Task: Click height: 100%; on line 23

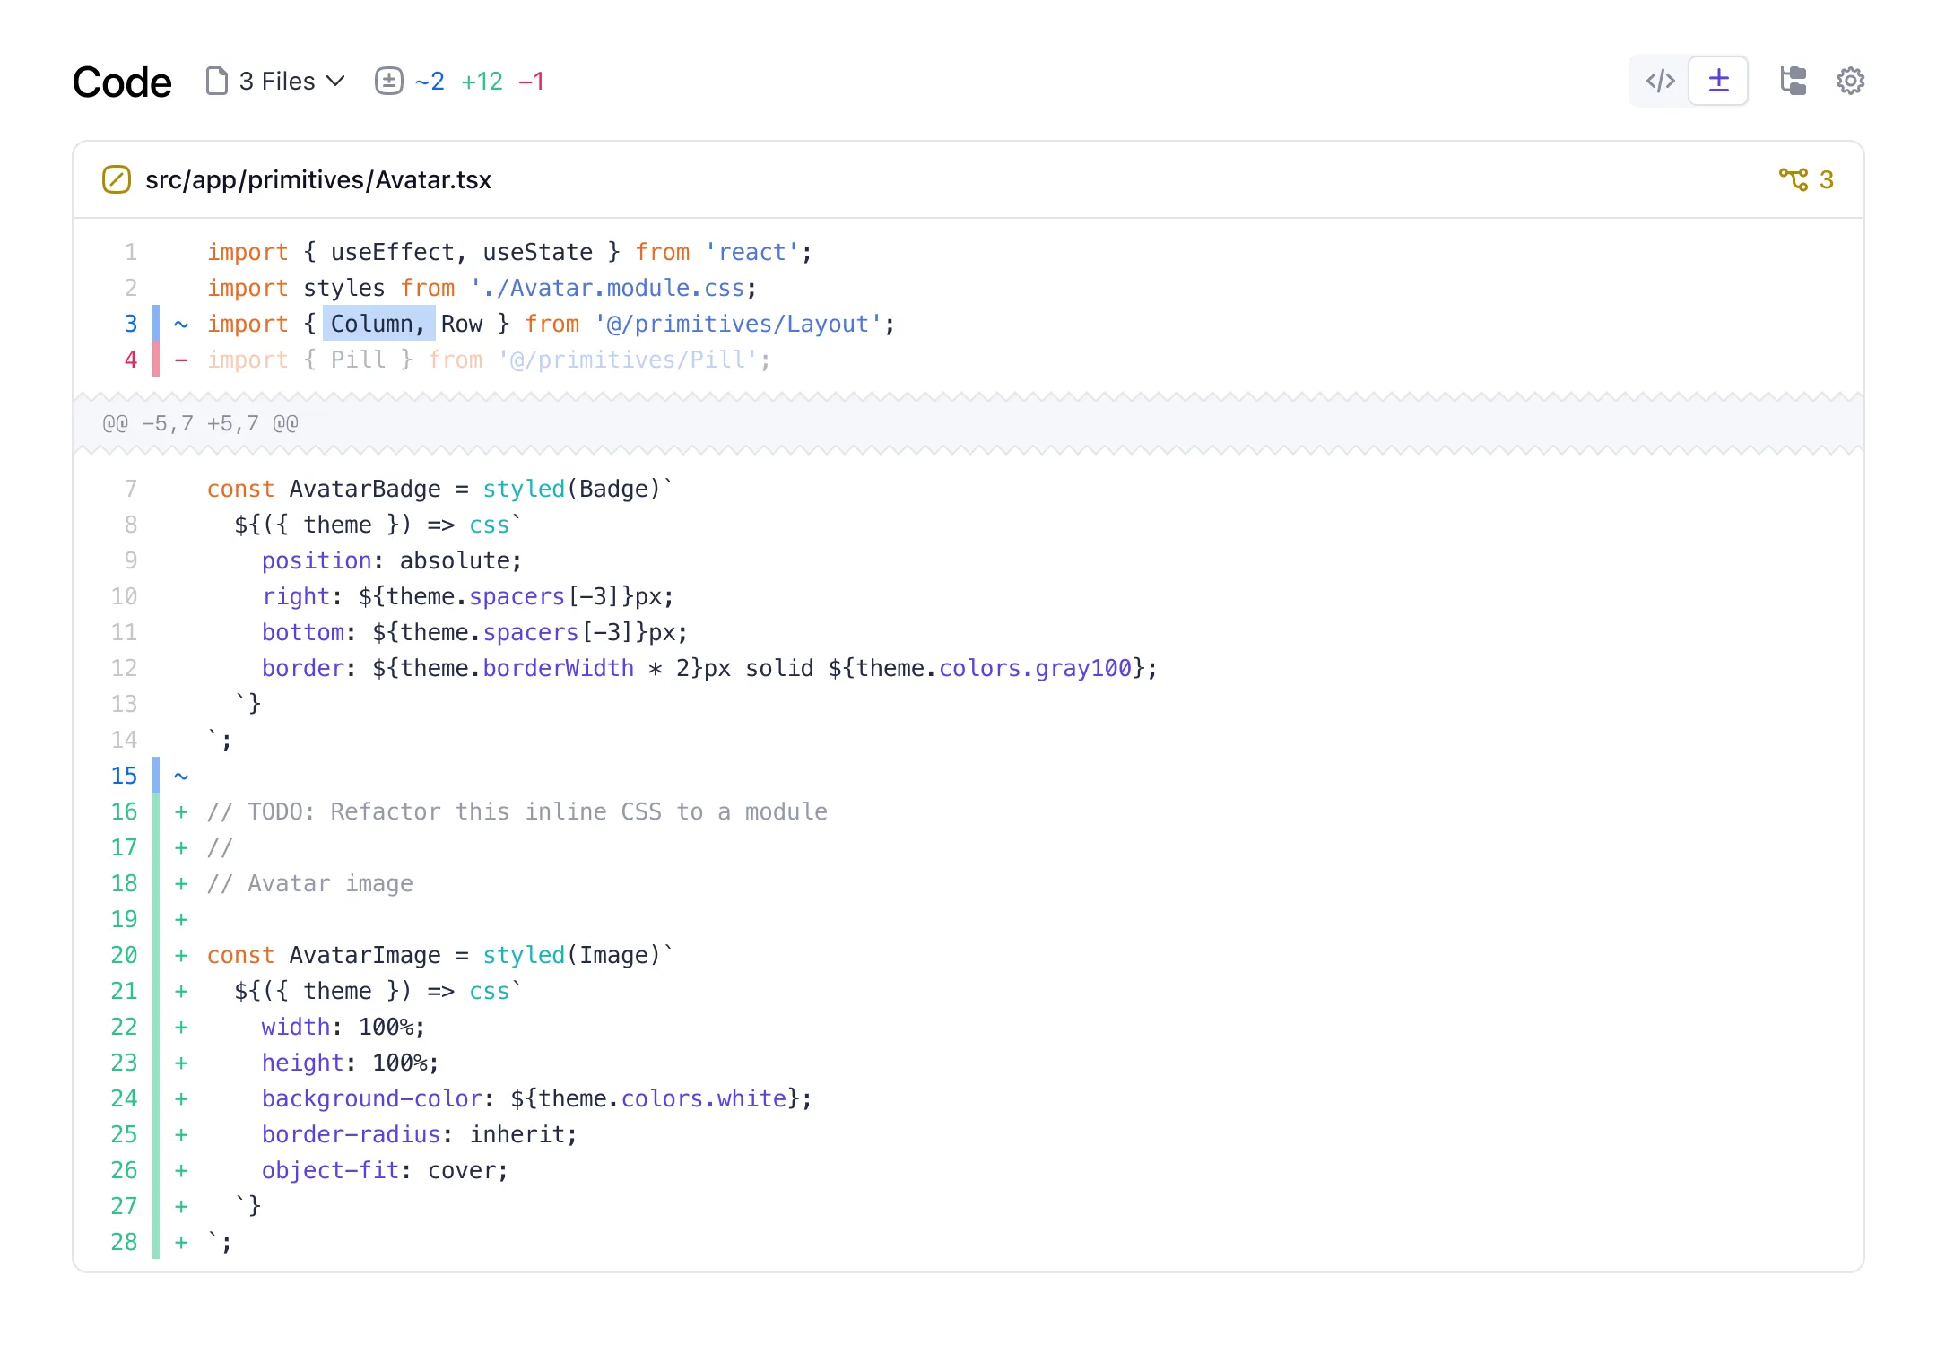Action: 351,1063
